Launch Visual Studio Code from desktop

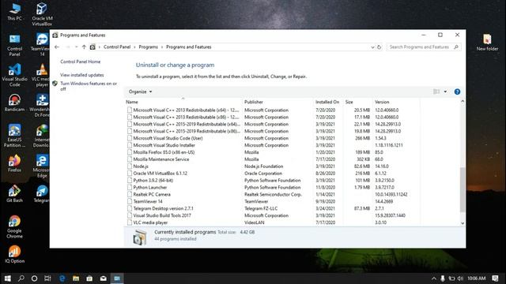click(14, 76)
